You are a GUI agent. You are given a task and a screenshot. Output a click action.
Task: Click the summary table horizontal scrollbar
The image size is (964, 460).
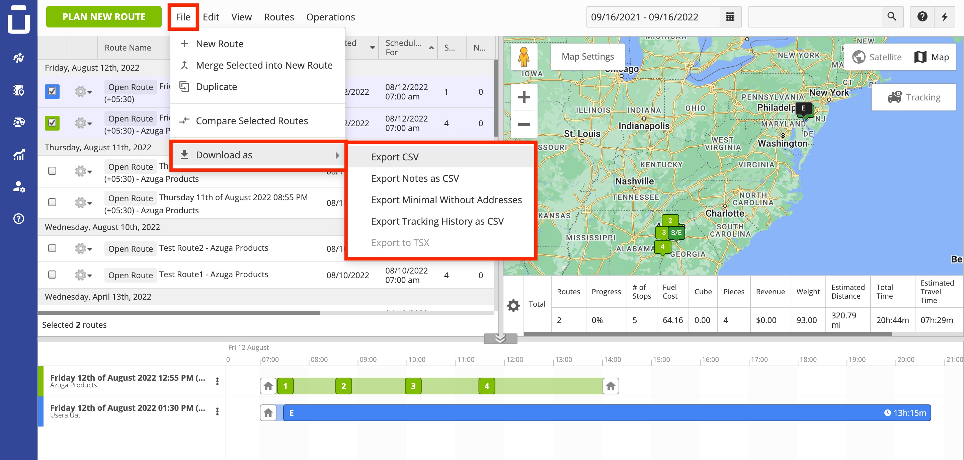coord(707,334)
